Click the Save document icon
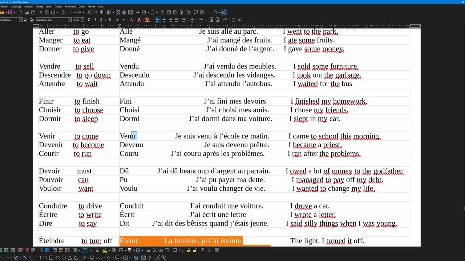Image resolution: width=465 pixels, height=261 pixels. tap(10, 12)
